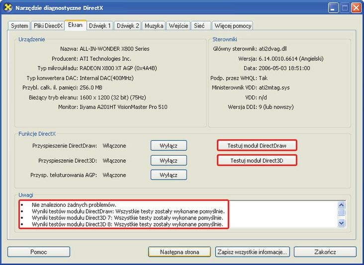Click Zapisz wszystkie informacje button

tap(252, 252)
